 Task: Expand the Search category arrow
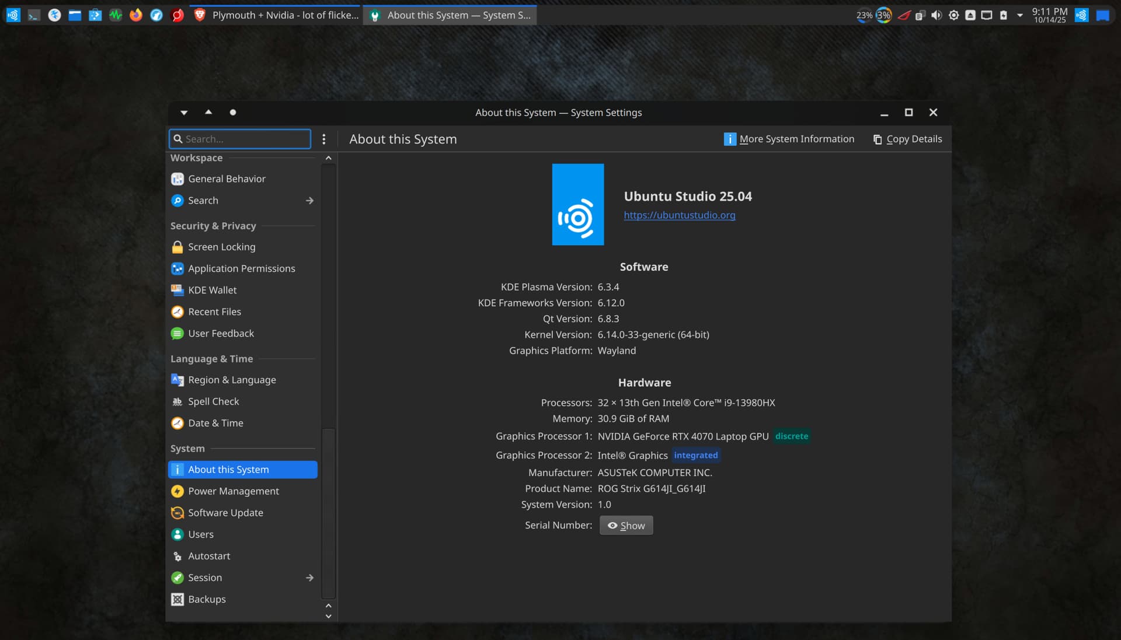(309, 201)
